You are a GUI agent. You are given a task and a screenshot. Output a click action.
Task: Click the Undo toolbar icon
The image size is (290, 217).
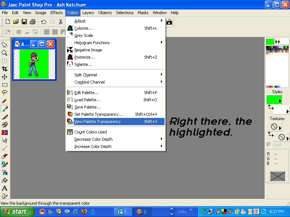coord(43,22)
